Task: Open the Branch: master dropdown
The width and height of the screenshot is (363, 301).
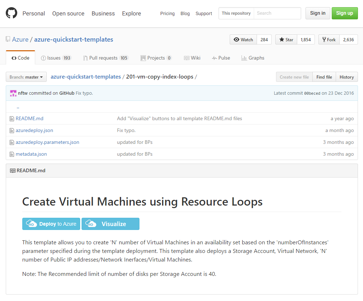Action: [x=26, y=77]
